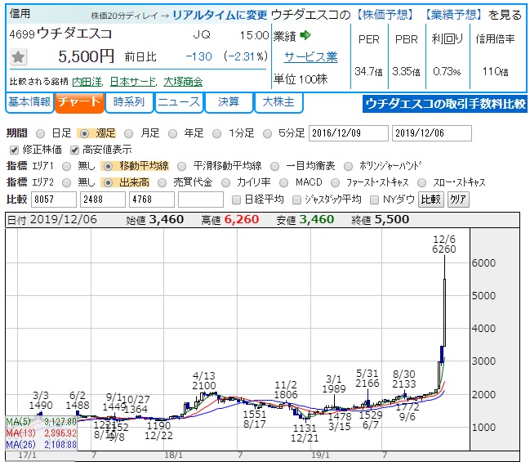Screen dimensions: 530x462
Task: Click the 信用倍率 110倍 value
Action: [x=496, y=71]
